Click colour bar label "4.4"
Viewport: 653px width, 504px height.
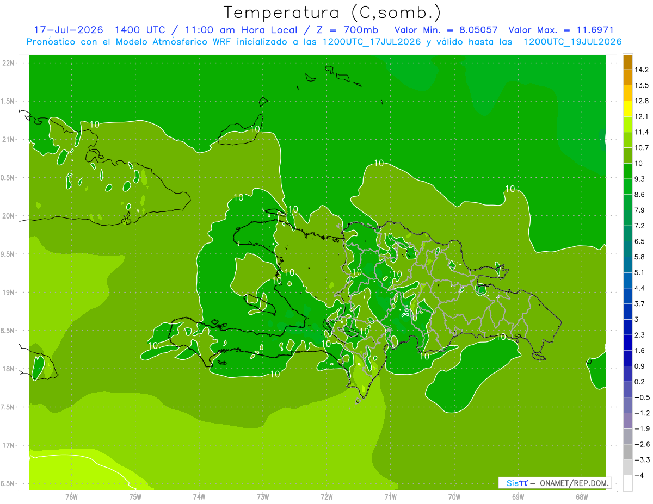pyautogui.click(x=640, y=288)
